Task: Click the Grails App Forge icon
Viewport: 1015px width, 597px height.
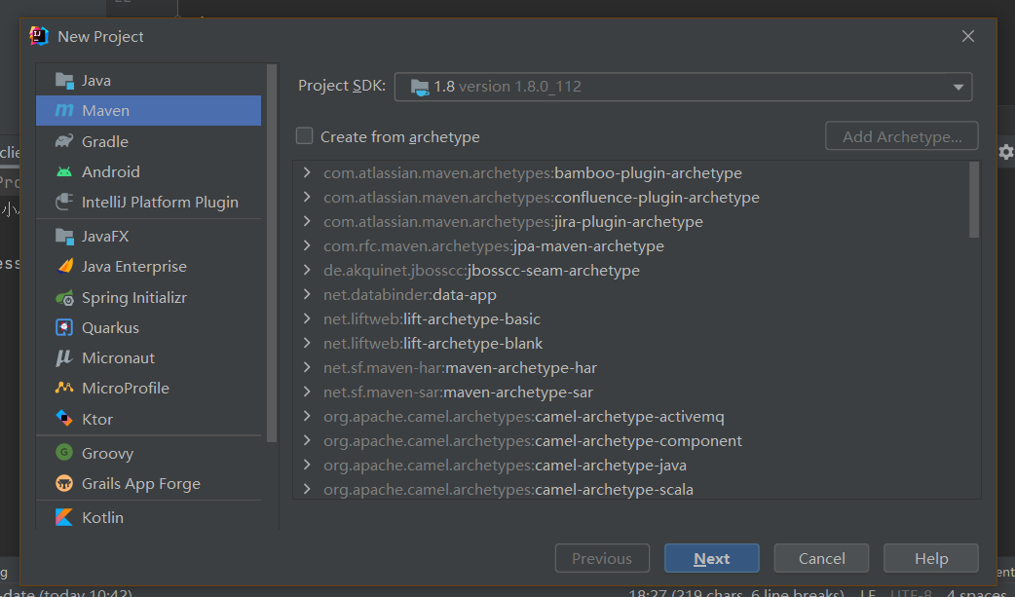Action: 64,483
